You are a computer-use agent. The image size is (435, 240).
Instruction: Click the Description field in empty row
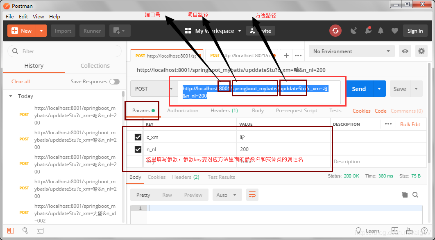pyautogui.click(x=378, y=162)
